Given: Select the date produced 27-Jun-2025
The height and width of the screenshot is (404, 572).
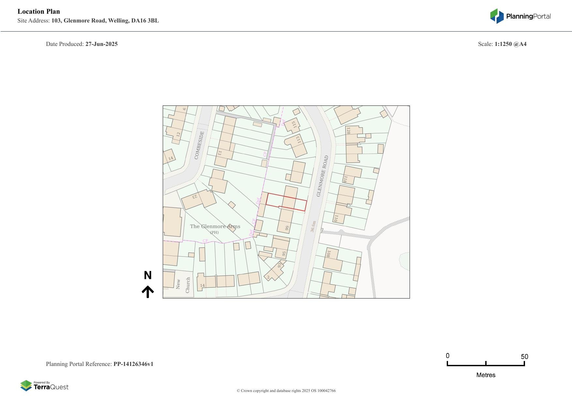Looking at the screenshot, I should [x=101, y=44].
